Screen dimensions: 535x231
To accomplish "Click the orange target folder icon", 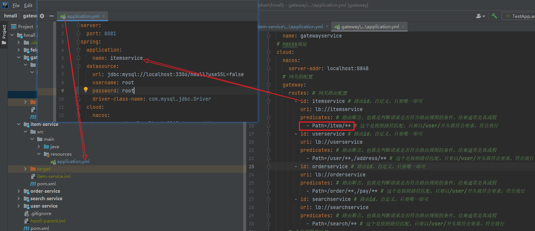I will pyautogui.click(x=33, y=169).
